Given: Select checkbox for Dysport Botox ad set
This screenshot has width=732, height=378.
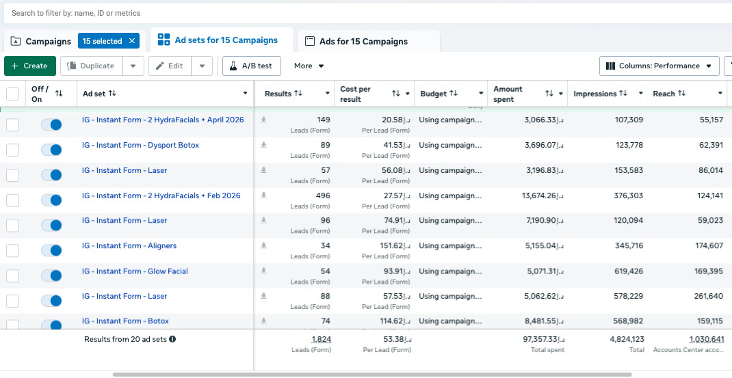Looking at the screenshot, I should click(x=12, y=150).
